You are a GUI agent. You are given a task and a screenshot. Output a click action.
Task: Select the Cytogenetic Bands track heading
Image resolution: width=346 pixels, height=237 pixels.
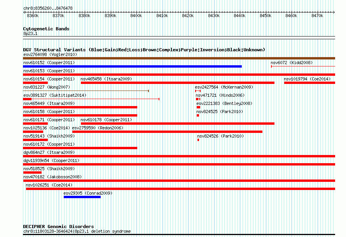(x=46, y=29)
